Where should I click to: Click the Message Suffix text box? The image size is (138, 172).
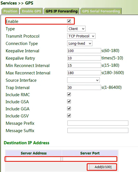click(98, 130)
